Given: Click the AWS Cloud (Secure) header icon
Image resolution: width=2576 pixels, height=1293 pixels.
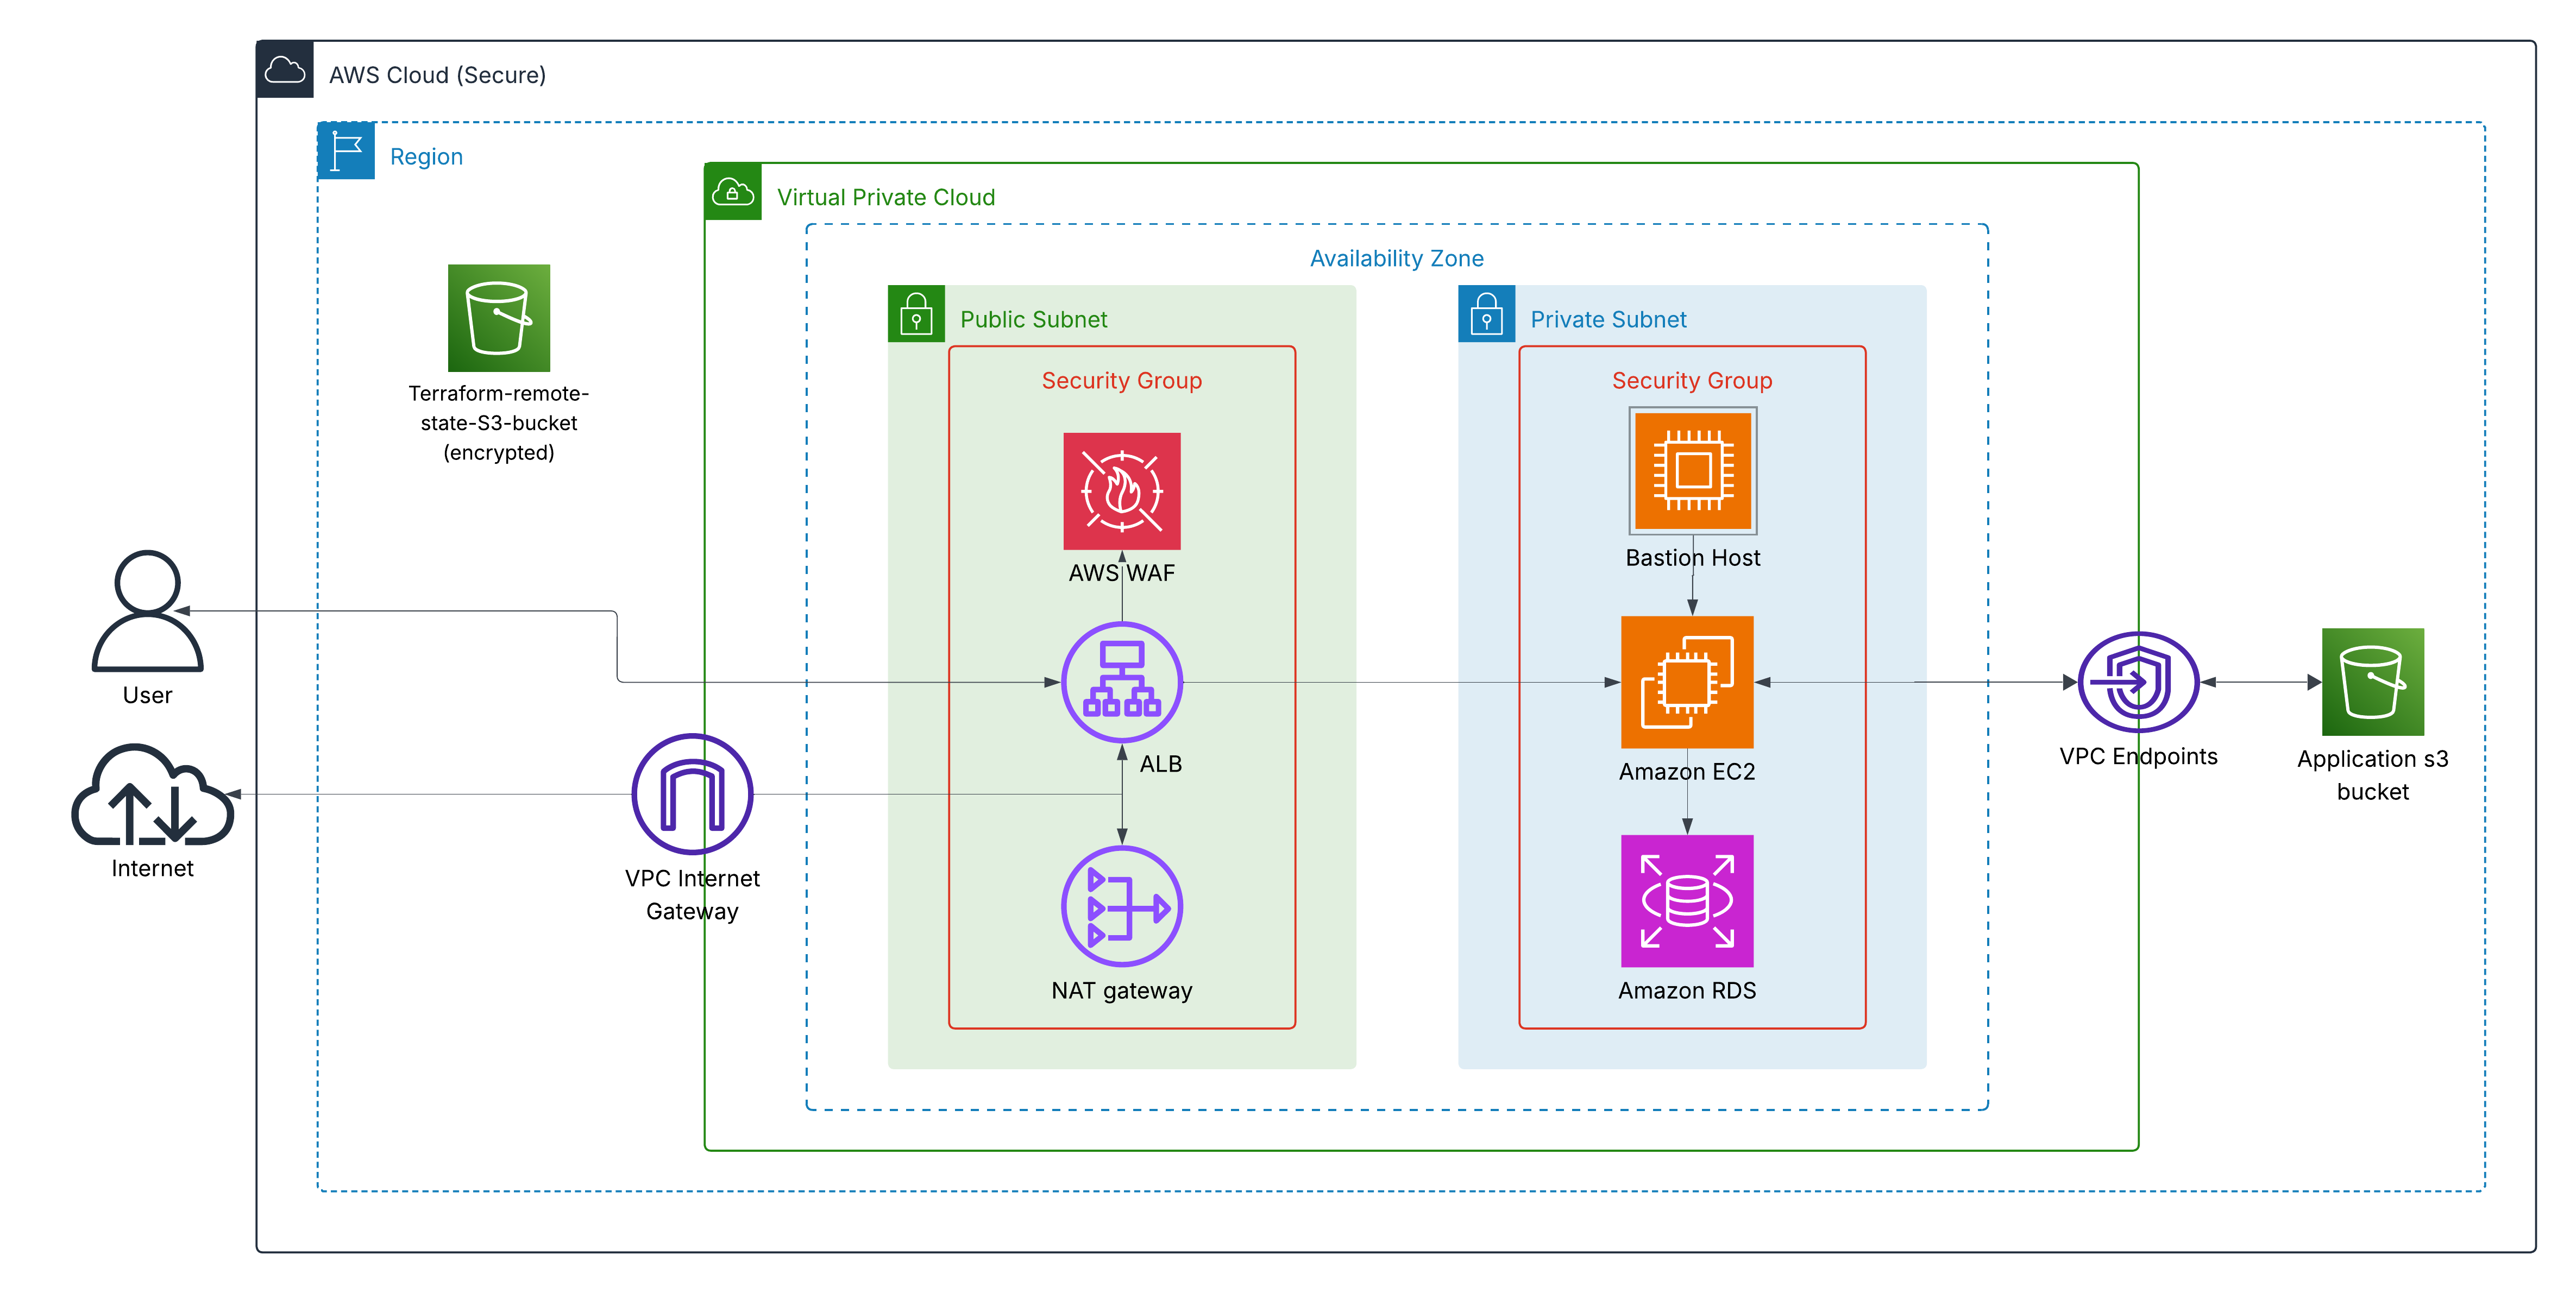Looking at the screenshot, I should coord(285,70).
